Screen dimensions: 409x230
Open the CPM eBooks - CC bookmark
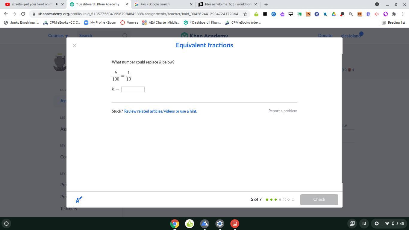pos(62,22)
